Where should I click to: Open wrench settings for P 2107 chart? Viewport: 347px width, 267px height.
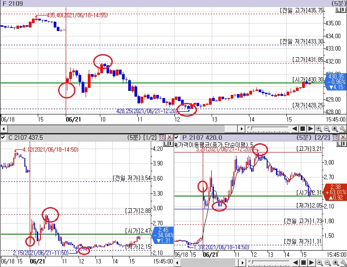point(343,263)
